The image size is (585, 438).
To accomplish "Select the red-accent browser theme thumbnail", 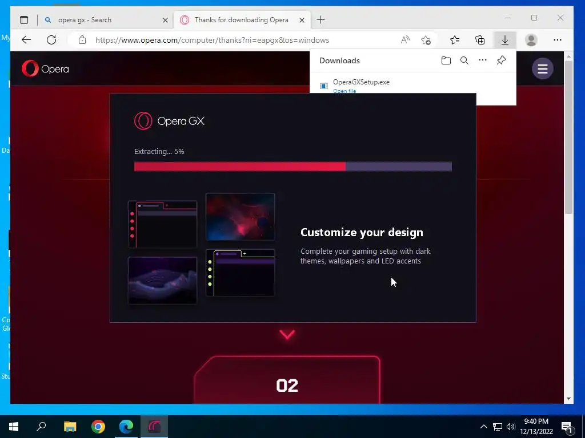I will click(x=162, y=224).
